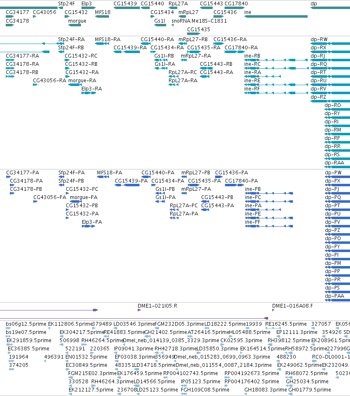Click the ine-RF transcript label
Viewport: 350px width, 396px height.
(x=252, y=89)
